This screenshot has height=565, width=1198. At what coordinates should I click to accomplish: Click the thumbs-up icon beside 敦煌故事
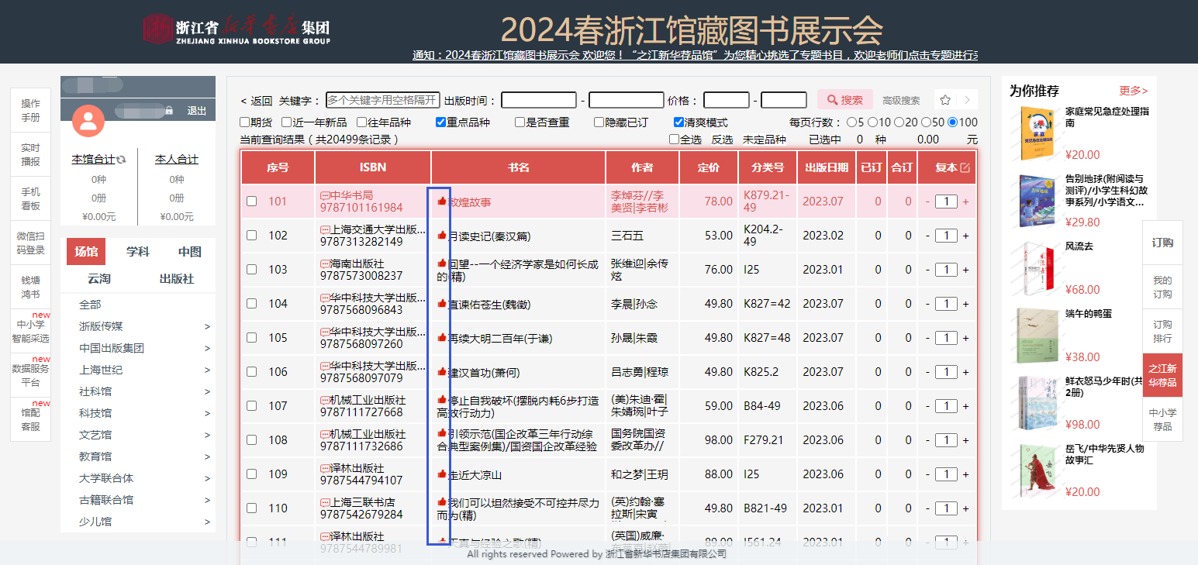442,201
